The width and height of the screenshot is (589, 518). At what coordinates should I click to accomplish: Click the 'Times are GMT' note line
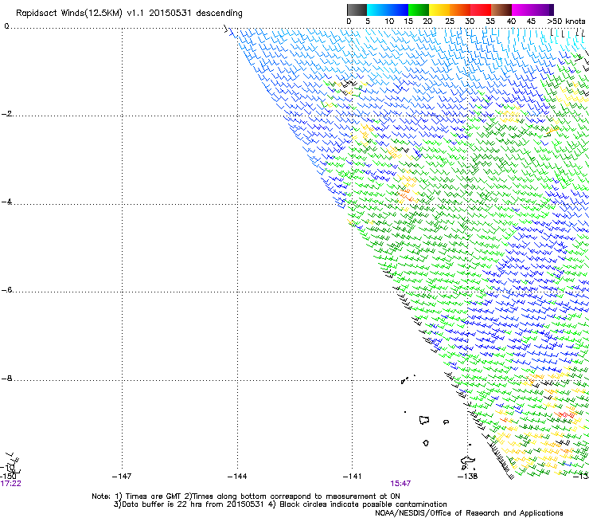pyautogui.click(x=246, y=496)
